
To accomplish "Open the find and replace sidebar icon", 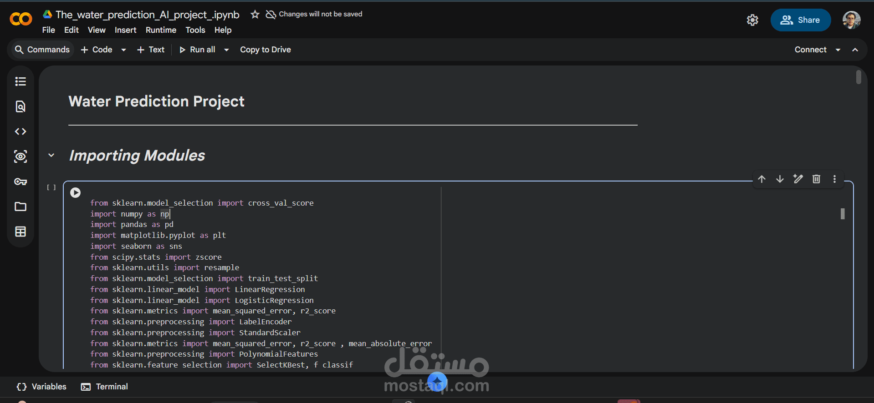I will 20,106.
